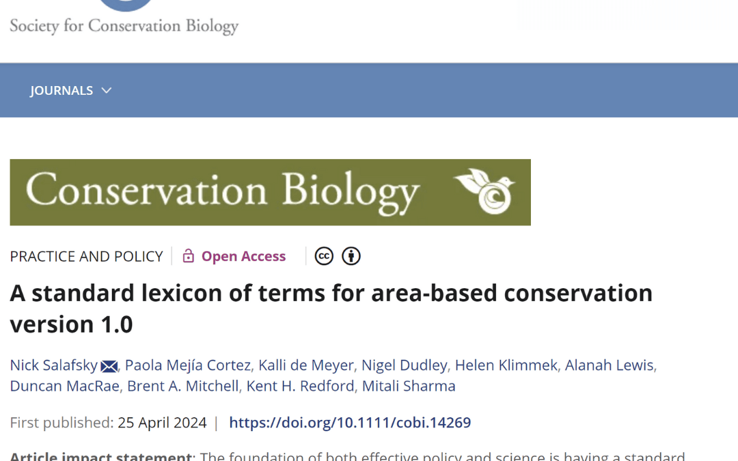Open the Conservation Biology journal banner

270,192
